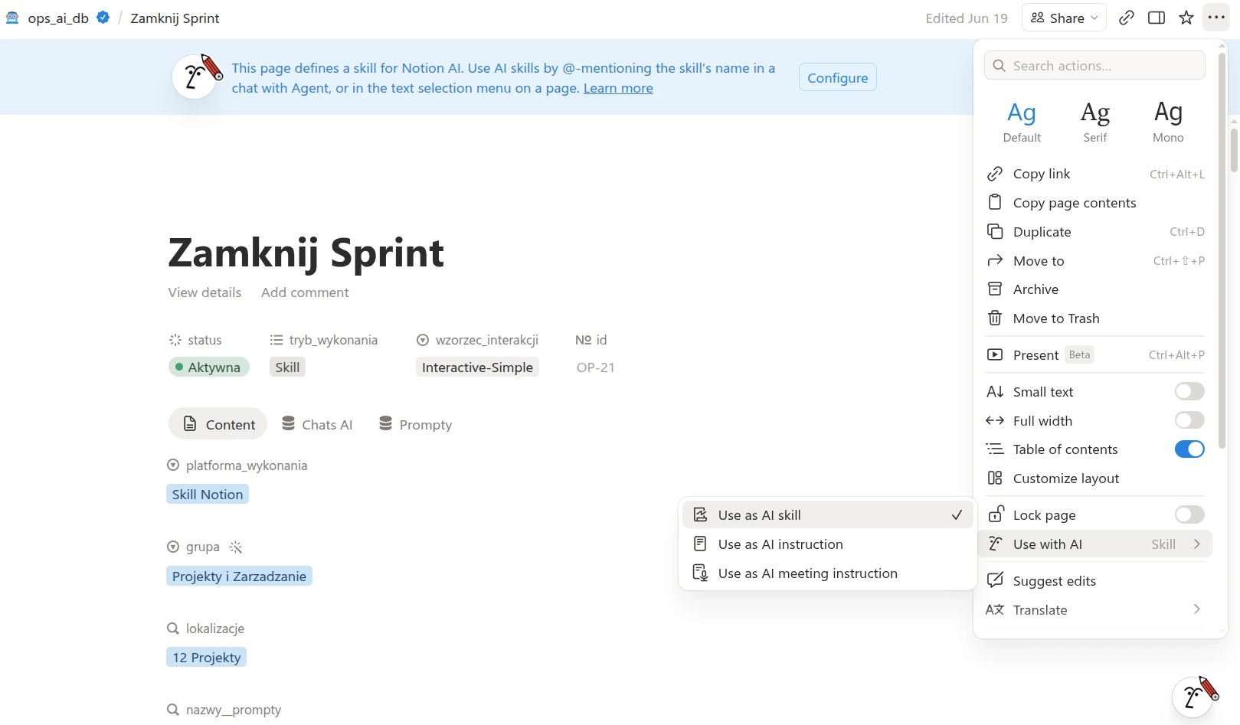
Task: Select Use as AI skill option
Action: 827,515
